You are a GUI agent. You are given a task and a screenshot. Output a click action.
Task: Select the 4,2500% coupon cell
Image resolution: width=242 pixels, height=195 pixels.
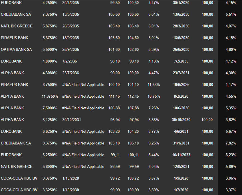[x=50, y=3]
